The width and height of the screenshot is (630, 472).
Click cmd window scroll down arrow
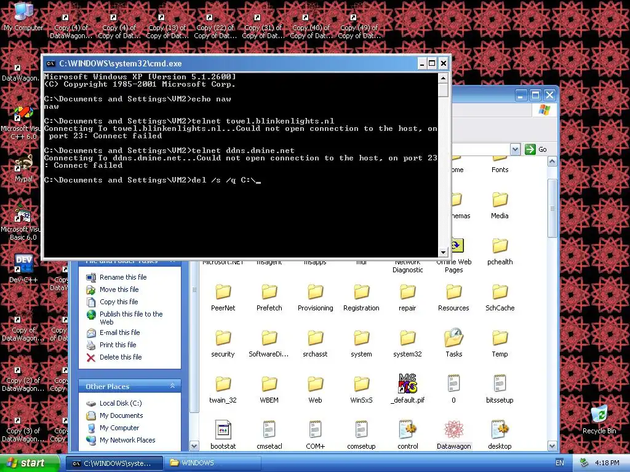tap(443, 253)
